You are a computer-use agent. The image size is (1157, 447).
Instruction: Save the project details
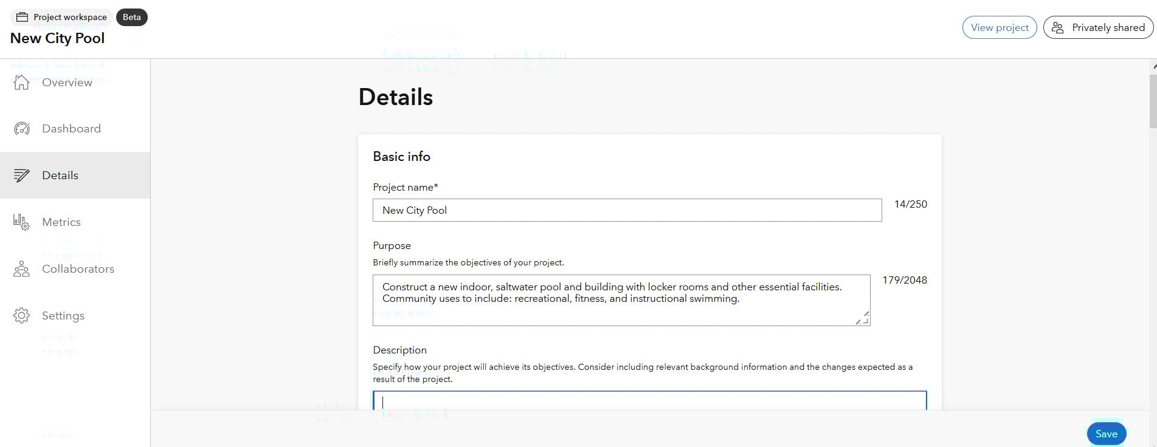pos(1106,434)
